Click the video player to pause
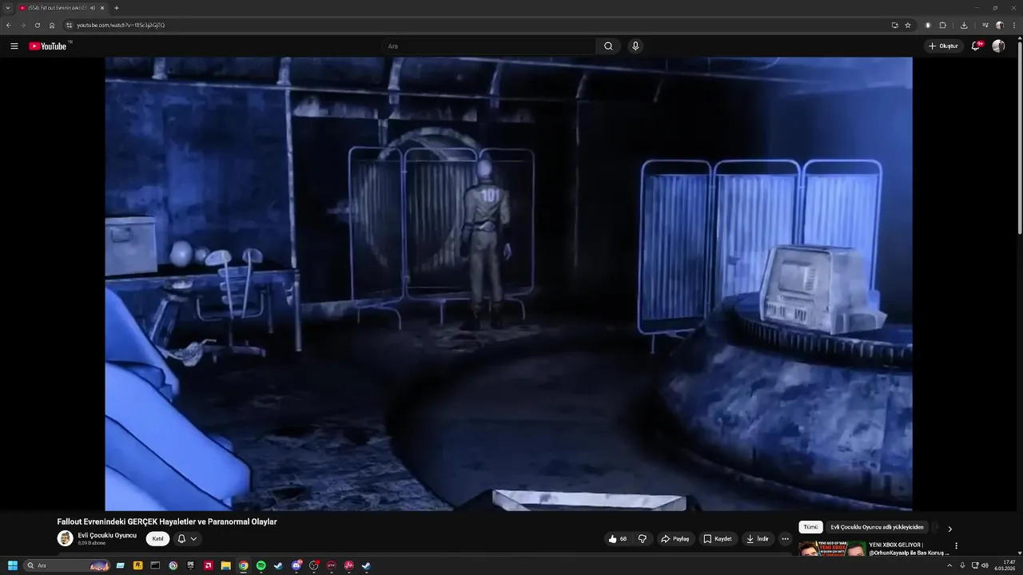The height and width of the screenshot is (575, 1023). click(x=508, y=284)
